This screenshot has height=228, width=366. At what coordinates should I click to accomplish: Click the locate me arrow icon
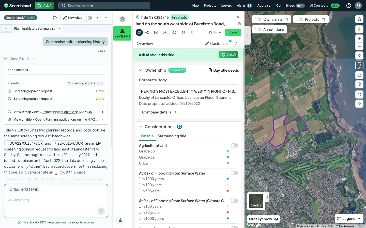(x=359, y=55)
